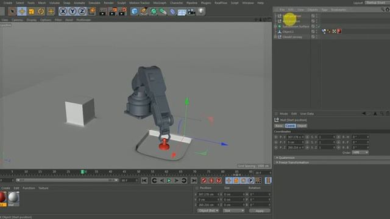Open the Simulate menu
This screenshot has height=219, width=390.
coord(94,3)
